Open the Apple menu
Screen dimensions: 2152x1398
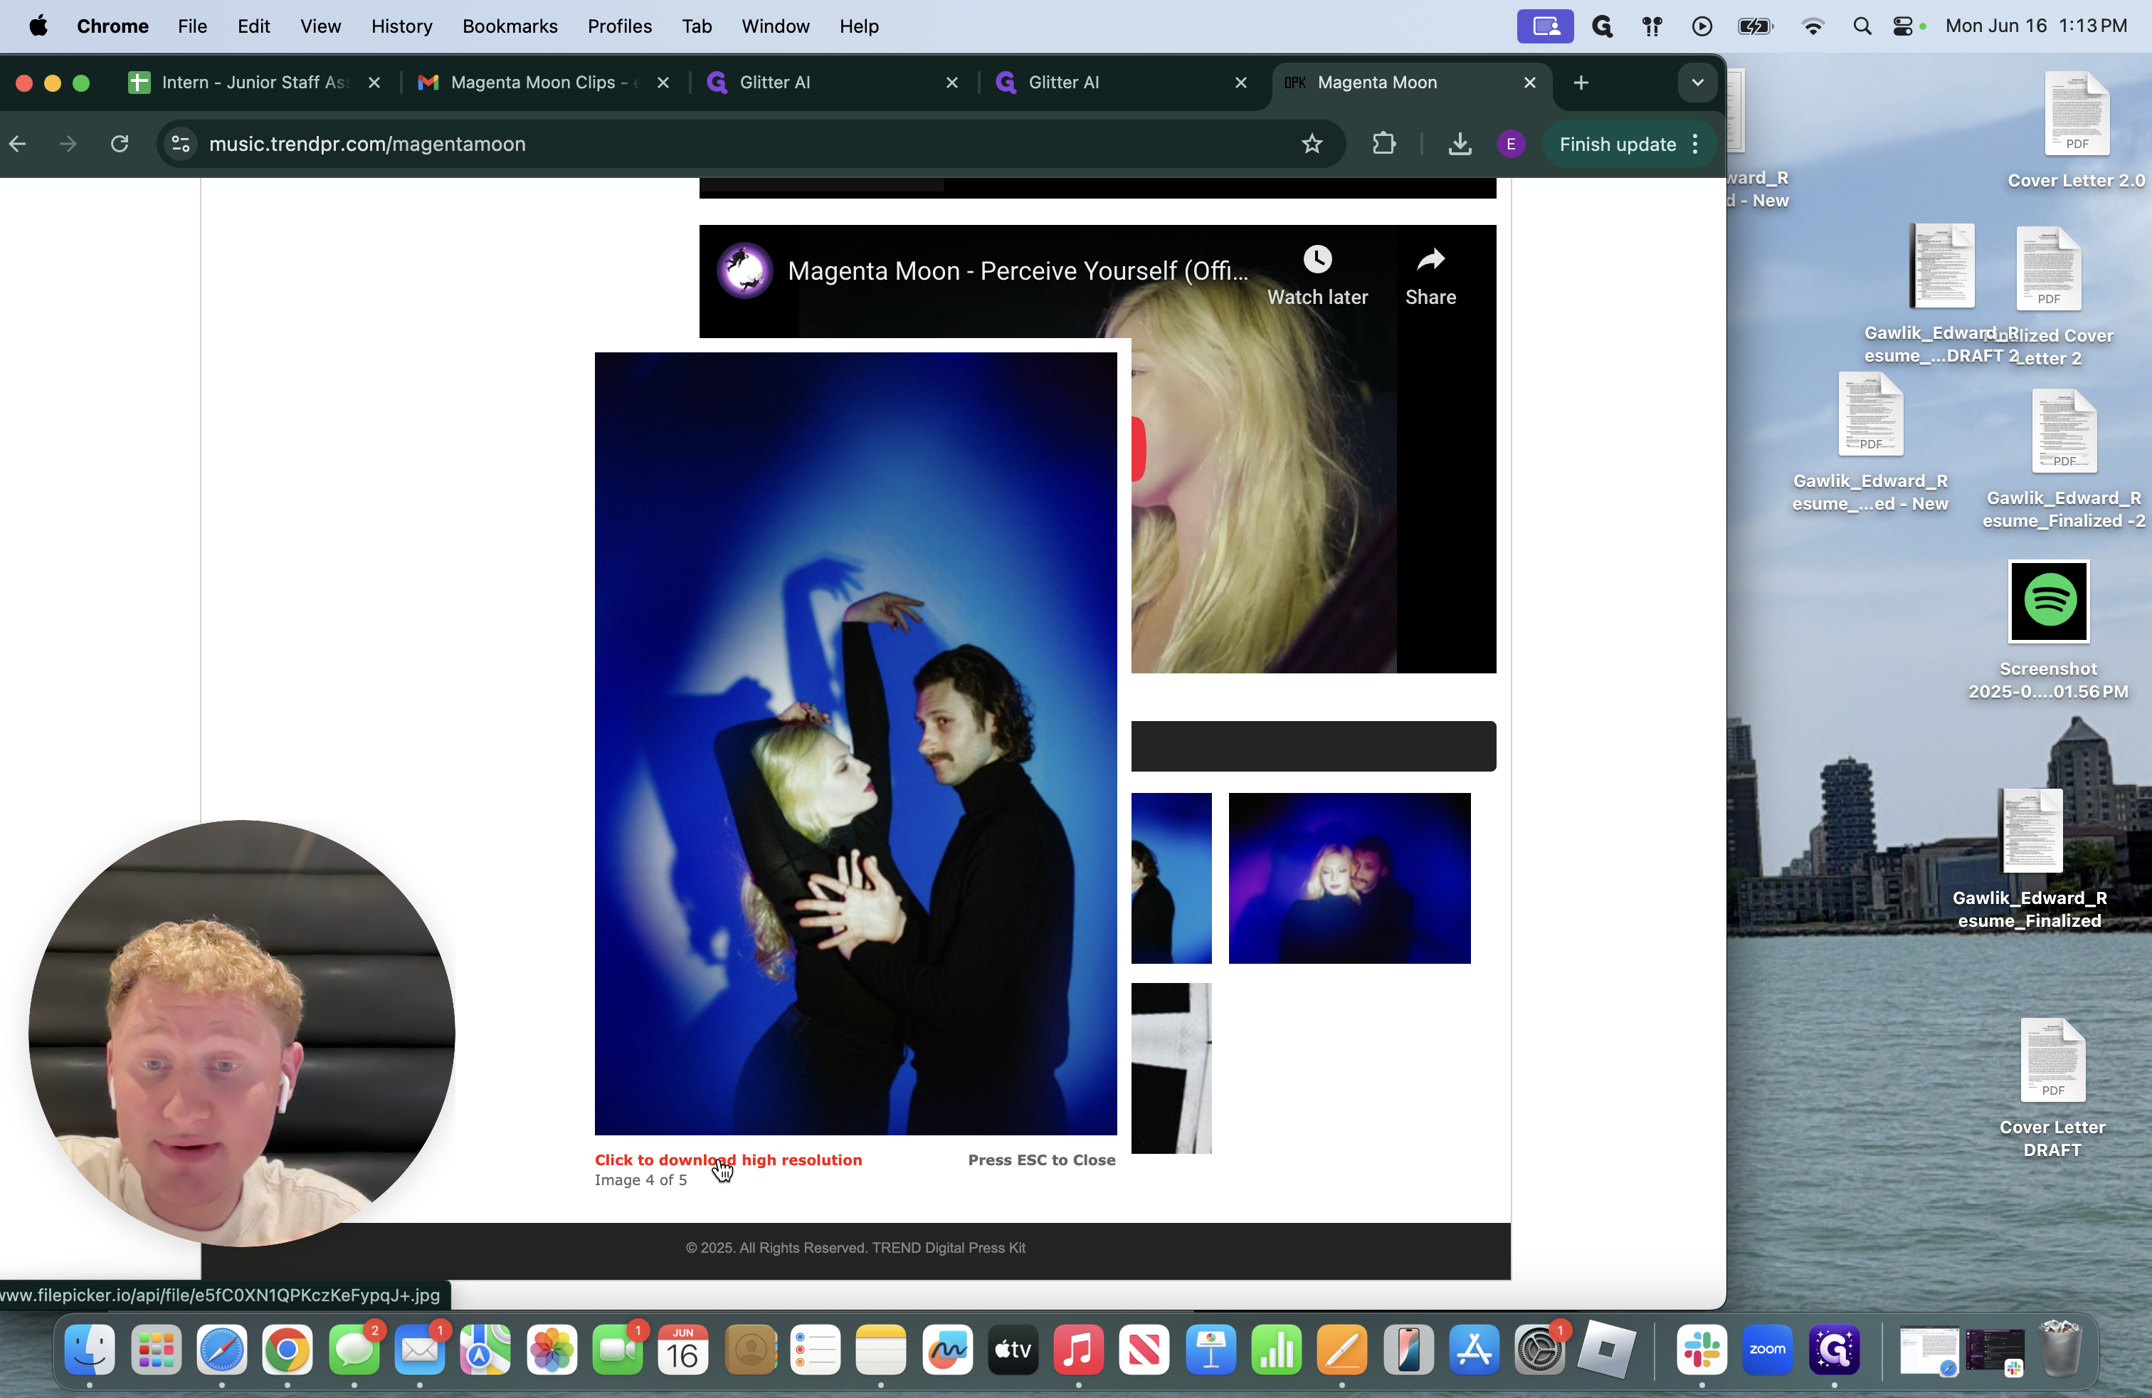38,26
